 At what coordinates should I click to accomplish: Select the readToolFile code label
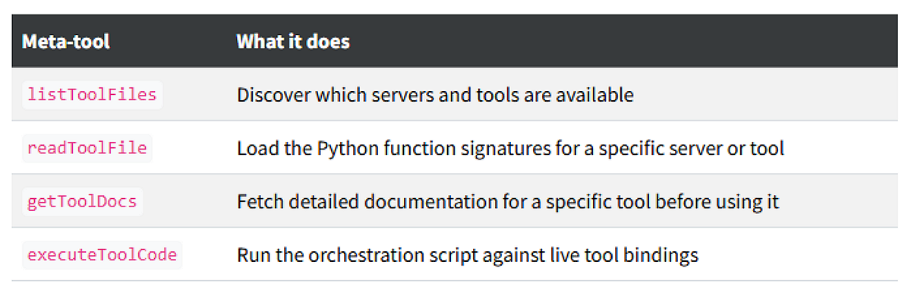[87, 148]
